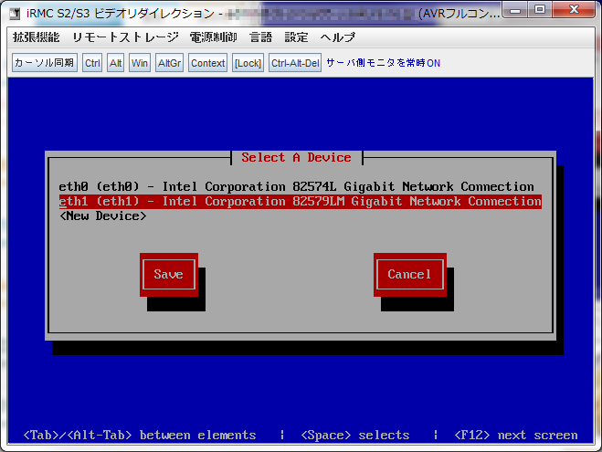Click the カーソル同期 cursor sync button
The height and width of the screenshot is (452, 602).
pyautogui.click(x=45, y=63)
